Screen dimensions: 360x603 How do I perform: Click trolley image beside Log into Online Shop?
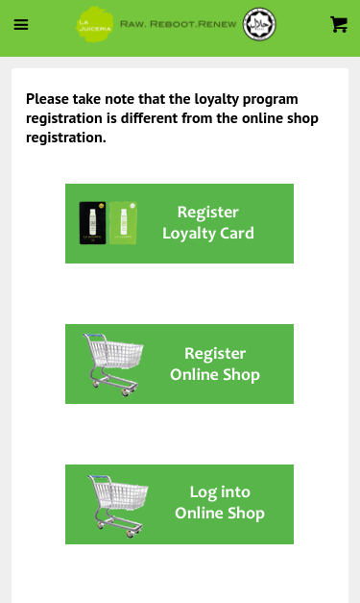tap(118, 505)
